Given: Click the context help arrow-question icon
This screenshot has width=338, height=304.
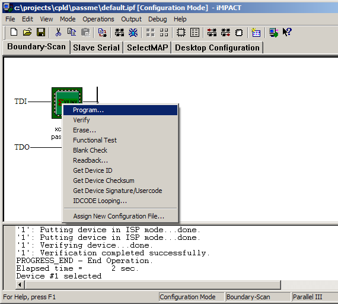Looking at the screenshot, I should 287,32.
